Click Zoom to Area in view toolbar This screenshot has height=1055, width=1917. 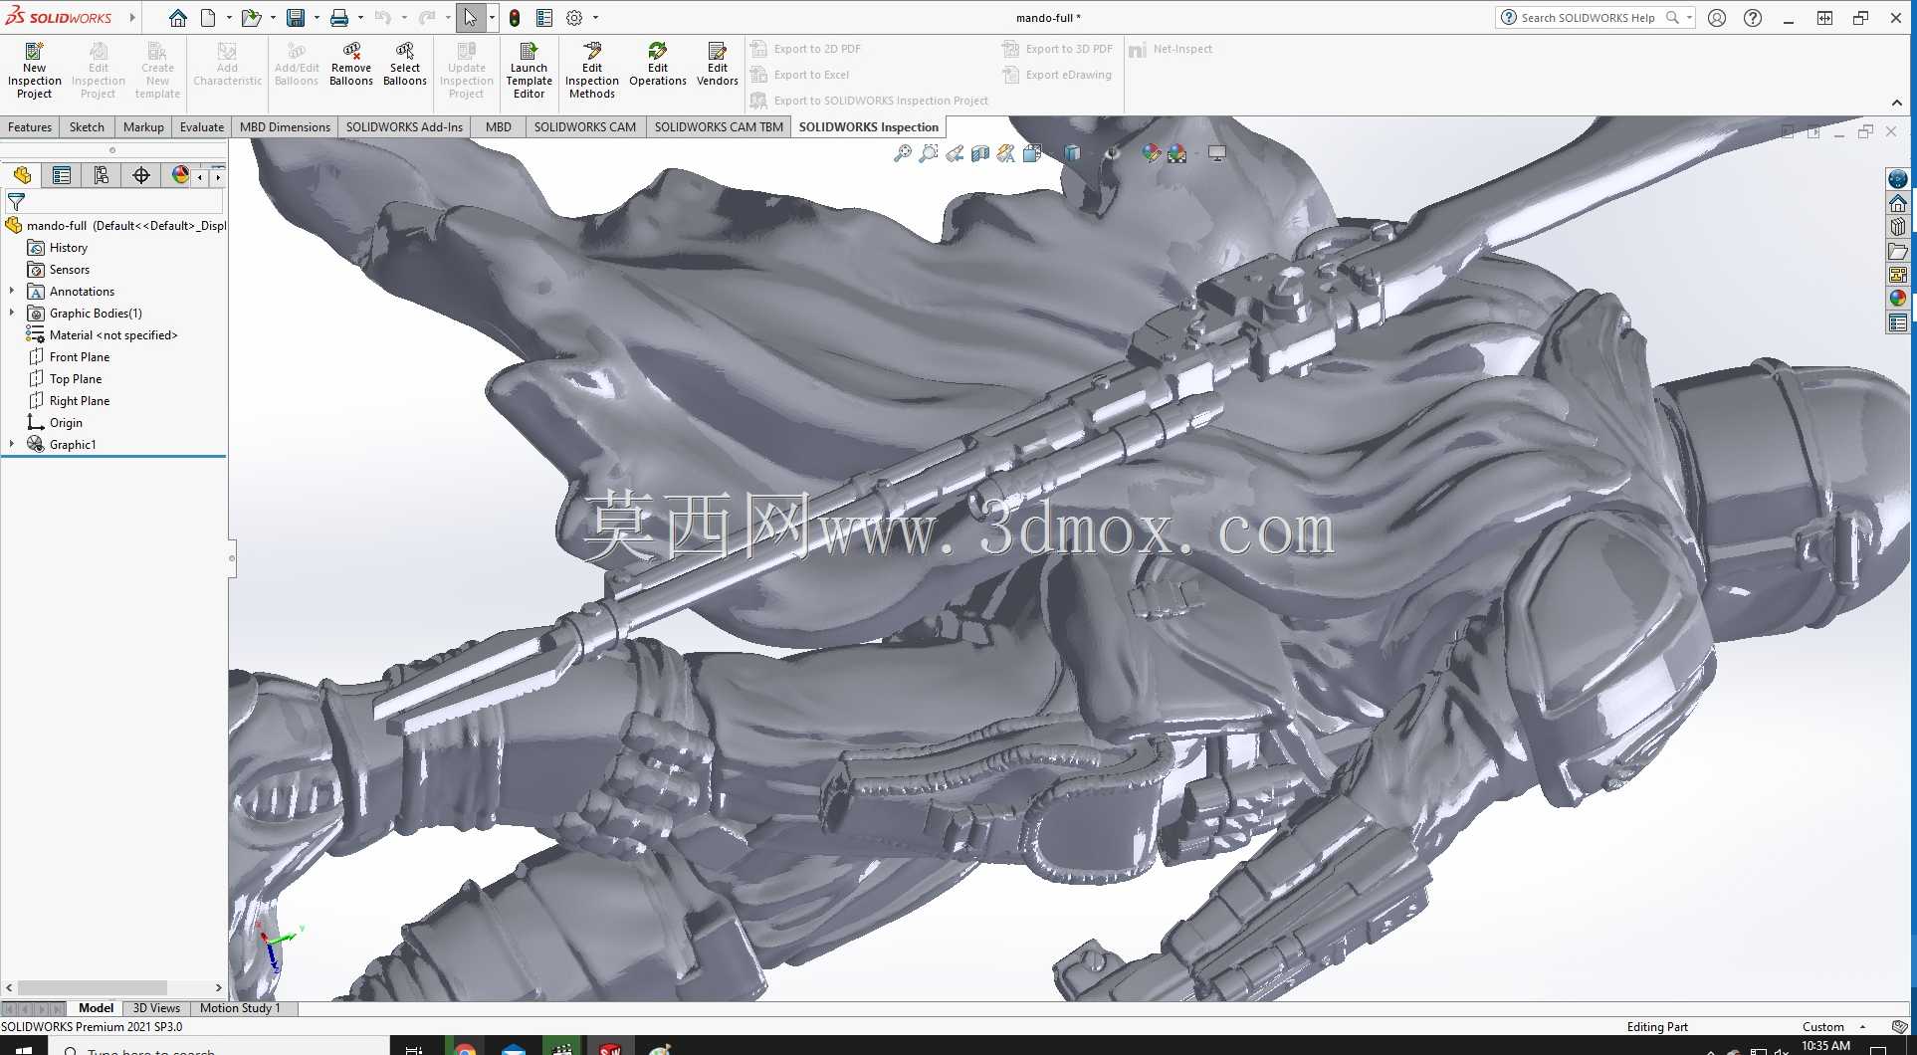pos(929,153)
